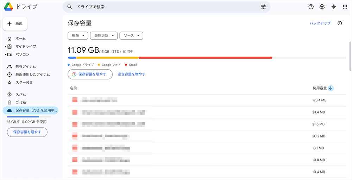
Task: Click file icon in 23.4 MB row
Action: [75, 112]
